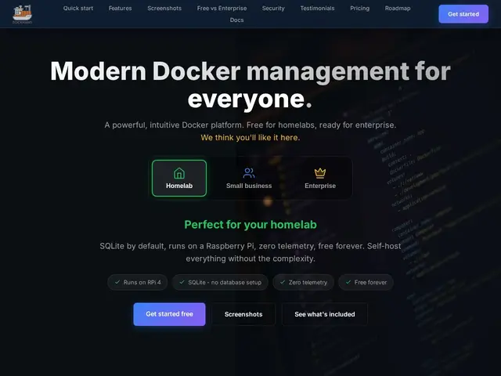Screen dimensions: 501x376
Task: Click the 'Modern Docker management for everyone.' headline
Action: pos(250,85)
